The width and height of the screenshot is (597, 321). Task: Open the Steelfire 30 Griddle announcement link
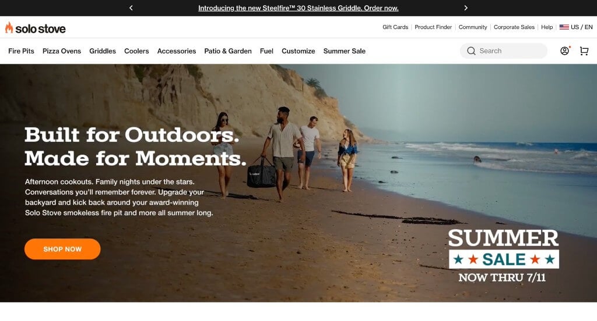pyautogui.click(x=298, y=8)
